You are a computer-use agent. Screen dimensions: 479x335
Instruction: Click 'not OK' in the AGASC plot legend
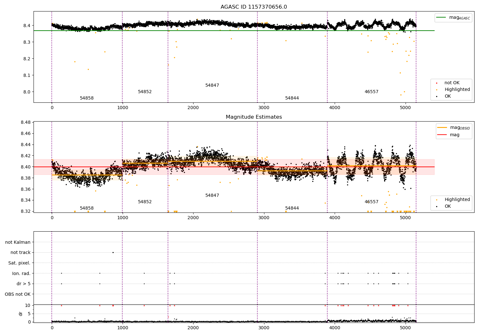click(x=452, y=83)
